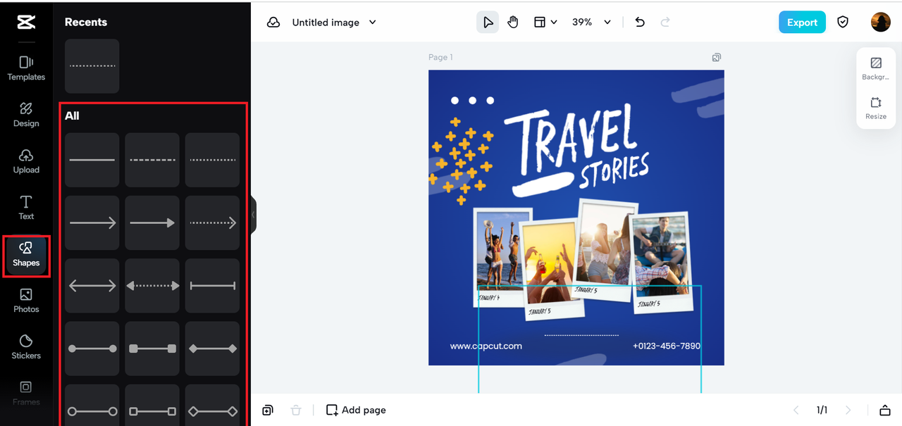The image size is (902, 426).
Task: Add the line with filled square ends
Action: coord(152,349)
